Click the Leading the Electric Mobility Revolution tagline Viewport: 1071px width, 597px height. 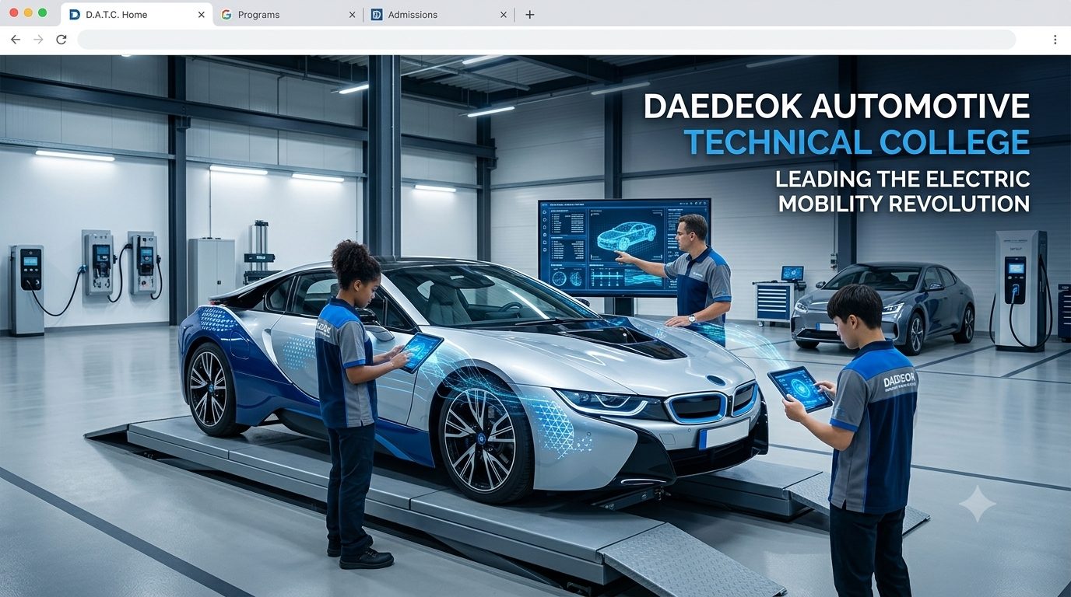[x=903, y=191]
